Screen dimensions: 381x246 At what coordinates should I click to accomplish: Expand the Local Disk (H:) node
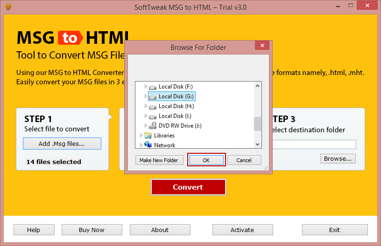click(x=146, y=106)
